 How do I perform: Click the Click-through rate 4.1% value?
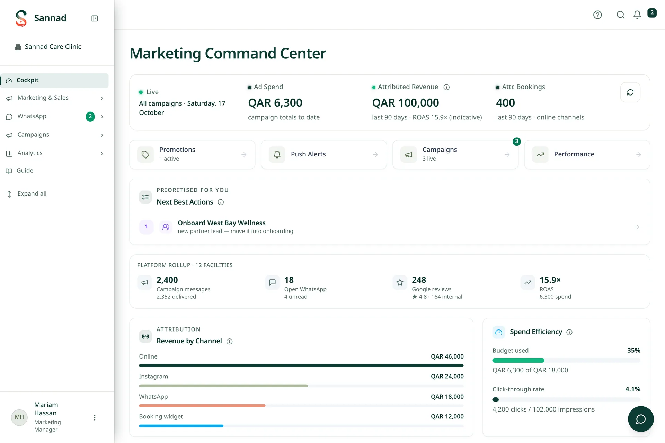pyautogui.click(x=633, y=389)
